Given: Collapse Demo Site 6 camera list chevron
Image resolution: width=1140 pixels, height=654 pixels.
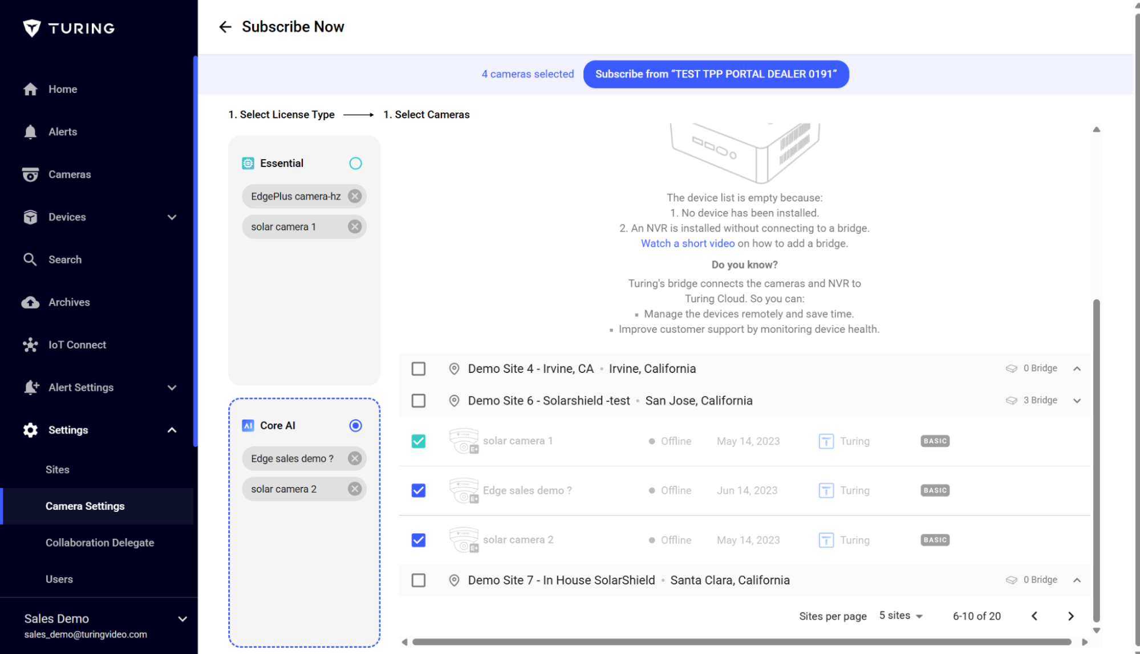Looking at the screenshot, I should click(x=1077, y=401).
